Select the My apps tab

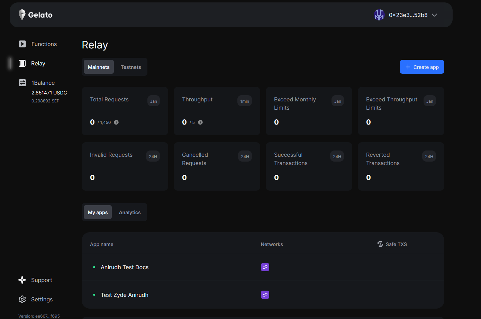[x=98, y=212]
